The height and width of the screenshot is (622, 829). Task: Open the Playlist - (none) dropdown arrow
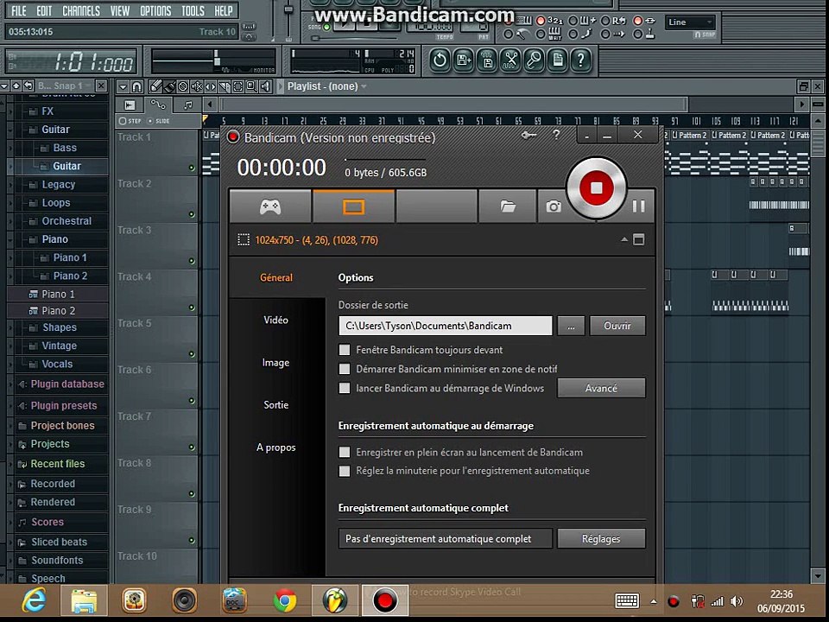pos(364,86)
